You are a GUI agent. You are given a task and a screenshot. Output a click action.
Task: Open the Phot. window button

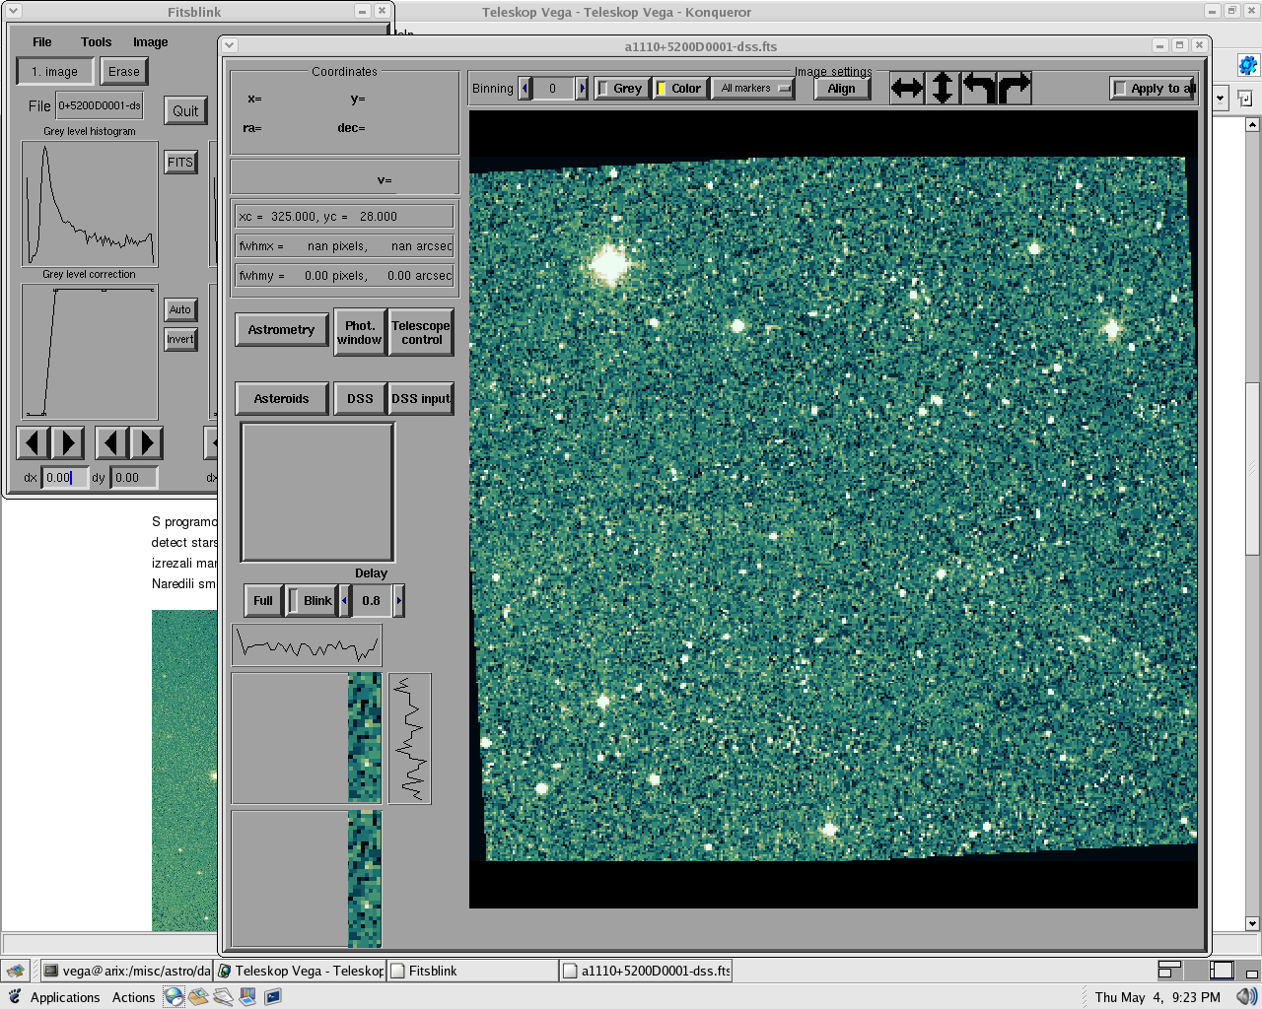359,332
